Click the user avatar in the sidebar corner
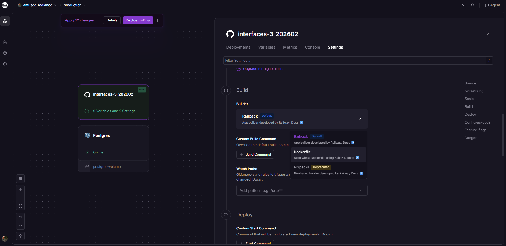Screen dimensions: 506x246 (5, 239)
